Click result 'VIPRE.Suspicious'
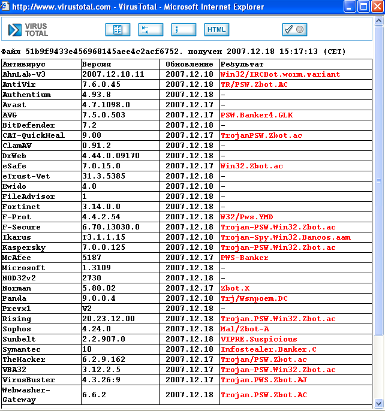 point(259,340)
